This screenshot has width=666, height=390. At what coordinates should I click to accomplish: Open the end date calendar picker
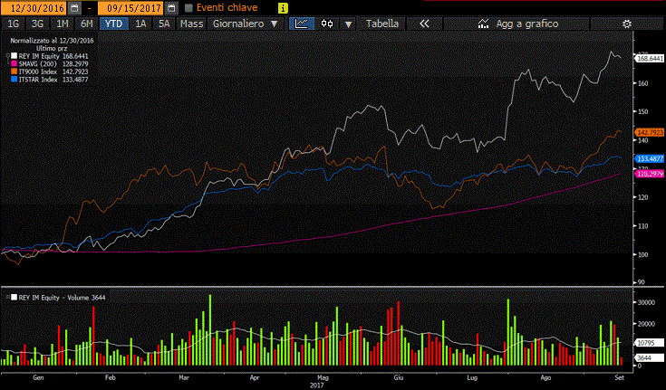point(170,7)
